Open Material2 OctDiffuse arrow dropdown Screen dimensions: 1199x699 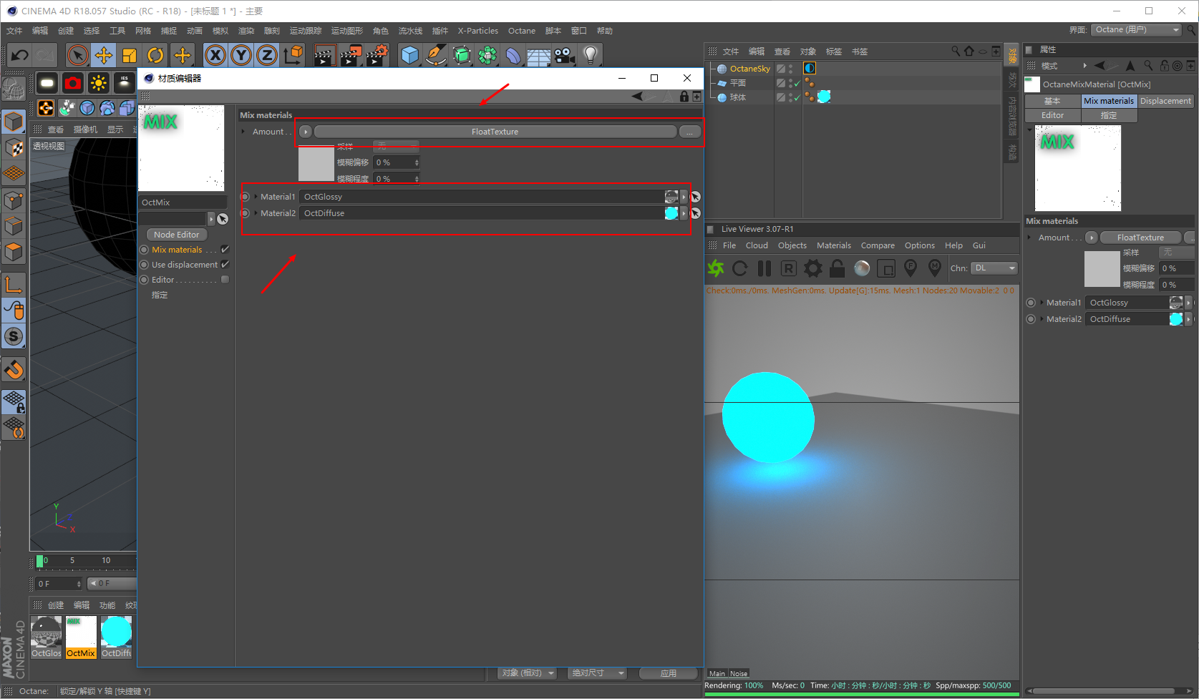(x=684, y=213)
